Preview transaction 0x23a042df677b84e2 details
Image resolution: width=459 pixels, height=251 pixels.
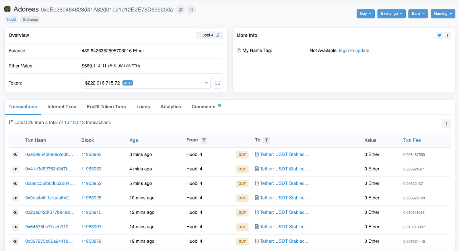pos(15,213)
